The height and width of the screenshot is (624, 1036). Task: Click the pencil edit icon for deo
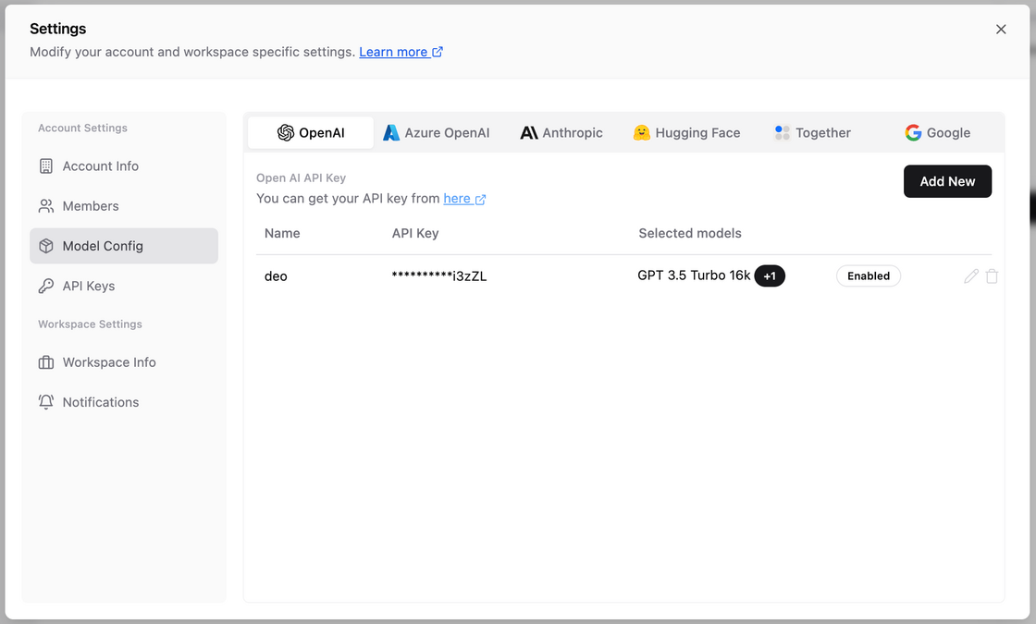click(970, 276)
